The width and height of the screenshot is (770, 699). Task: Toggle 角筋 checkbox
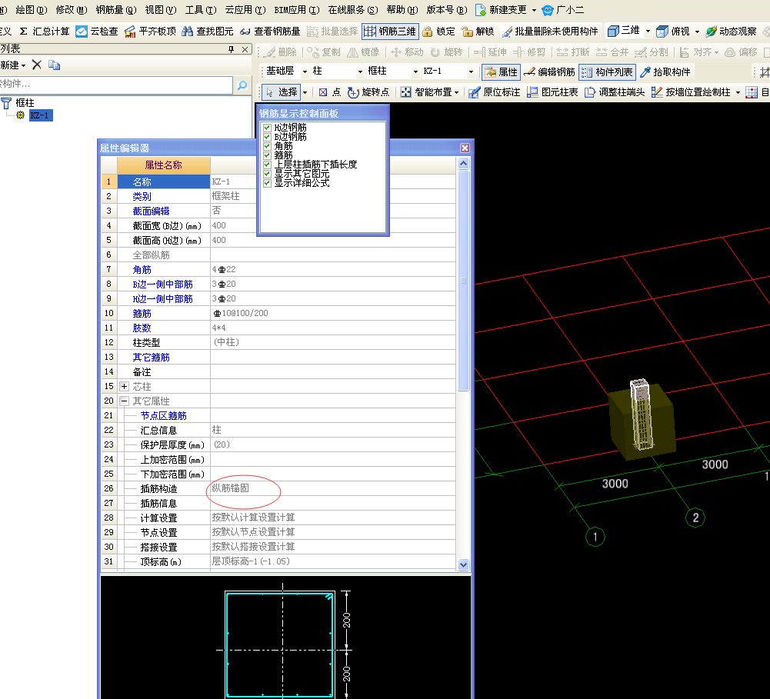tap(267, 146)
